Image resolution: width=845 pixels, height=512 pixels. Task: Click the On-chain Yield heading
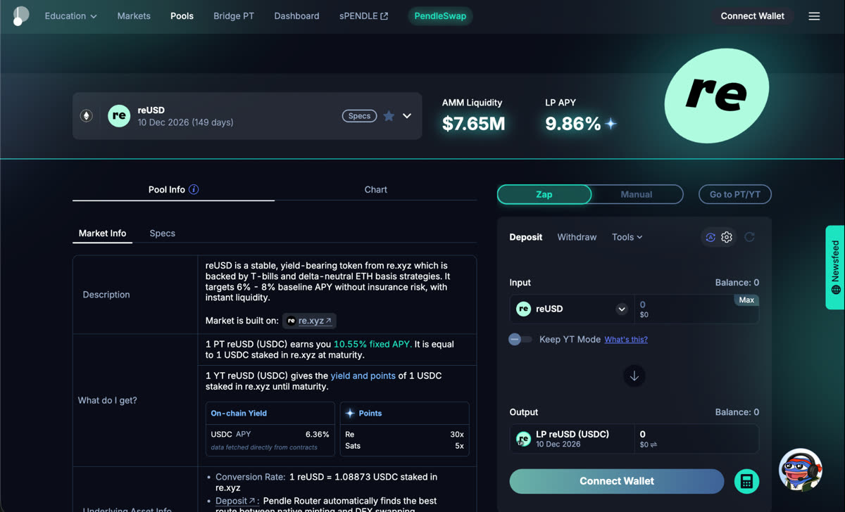(x=239, y=414)
